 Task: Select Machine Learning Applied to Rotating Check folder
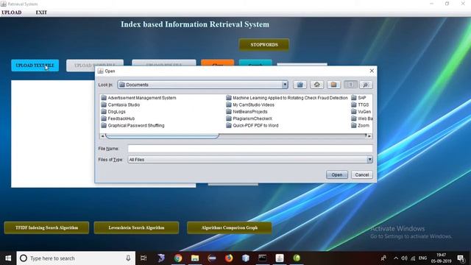pyautogui.click(x=286, y=98)
